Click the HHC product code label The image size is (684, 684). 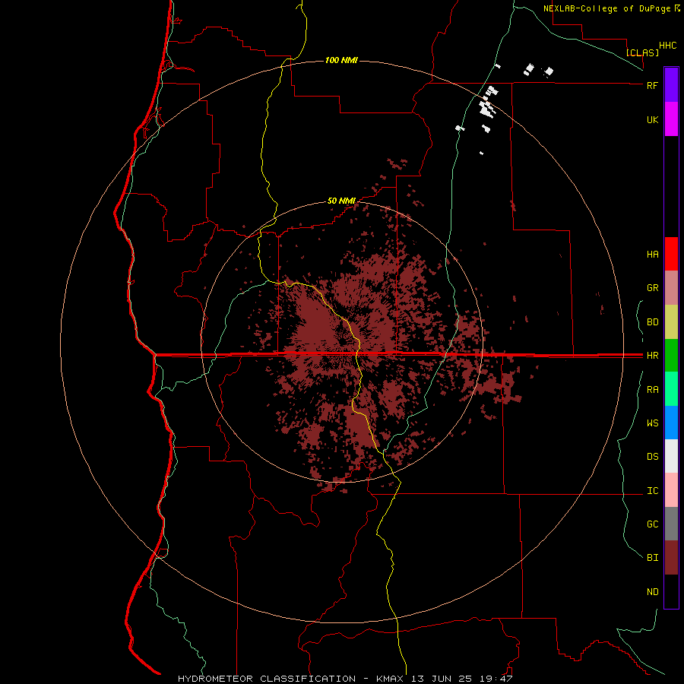[668, 46]
